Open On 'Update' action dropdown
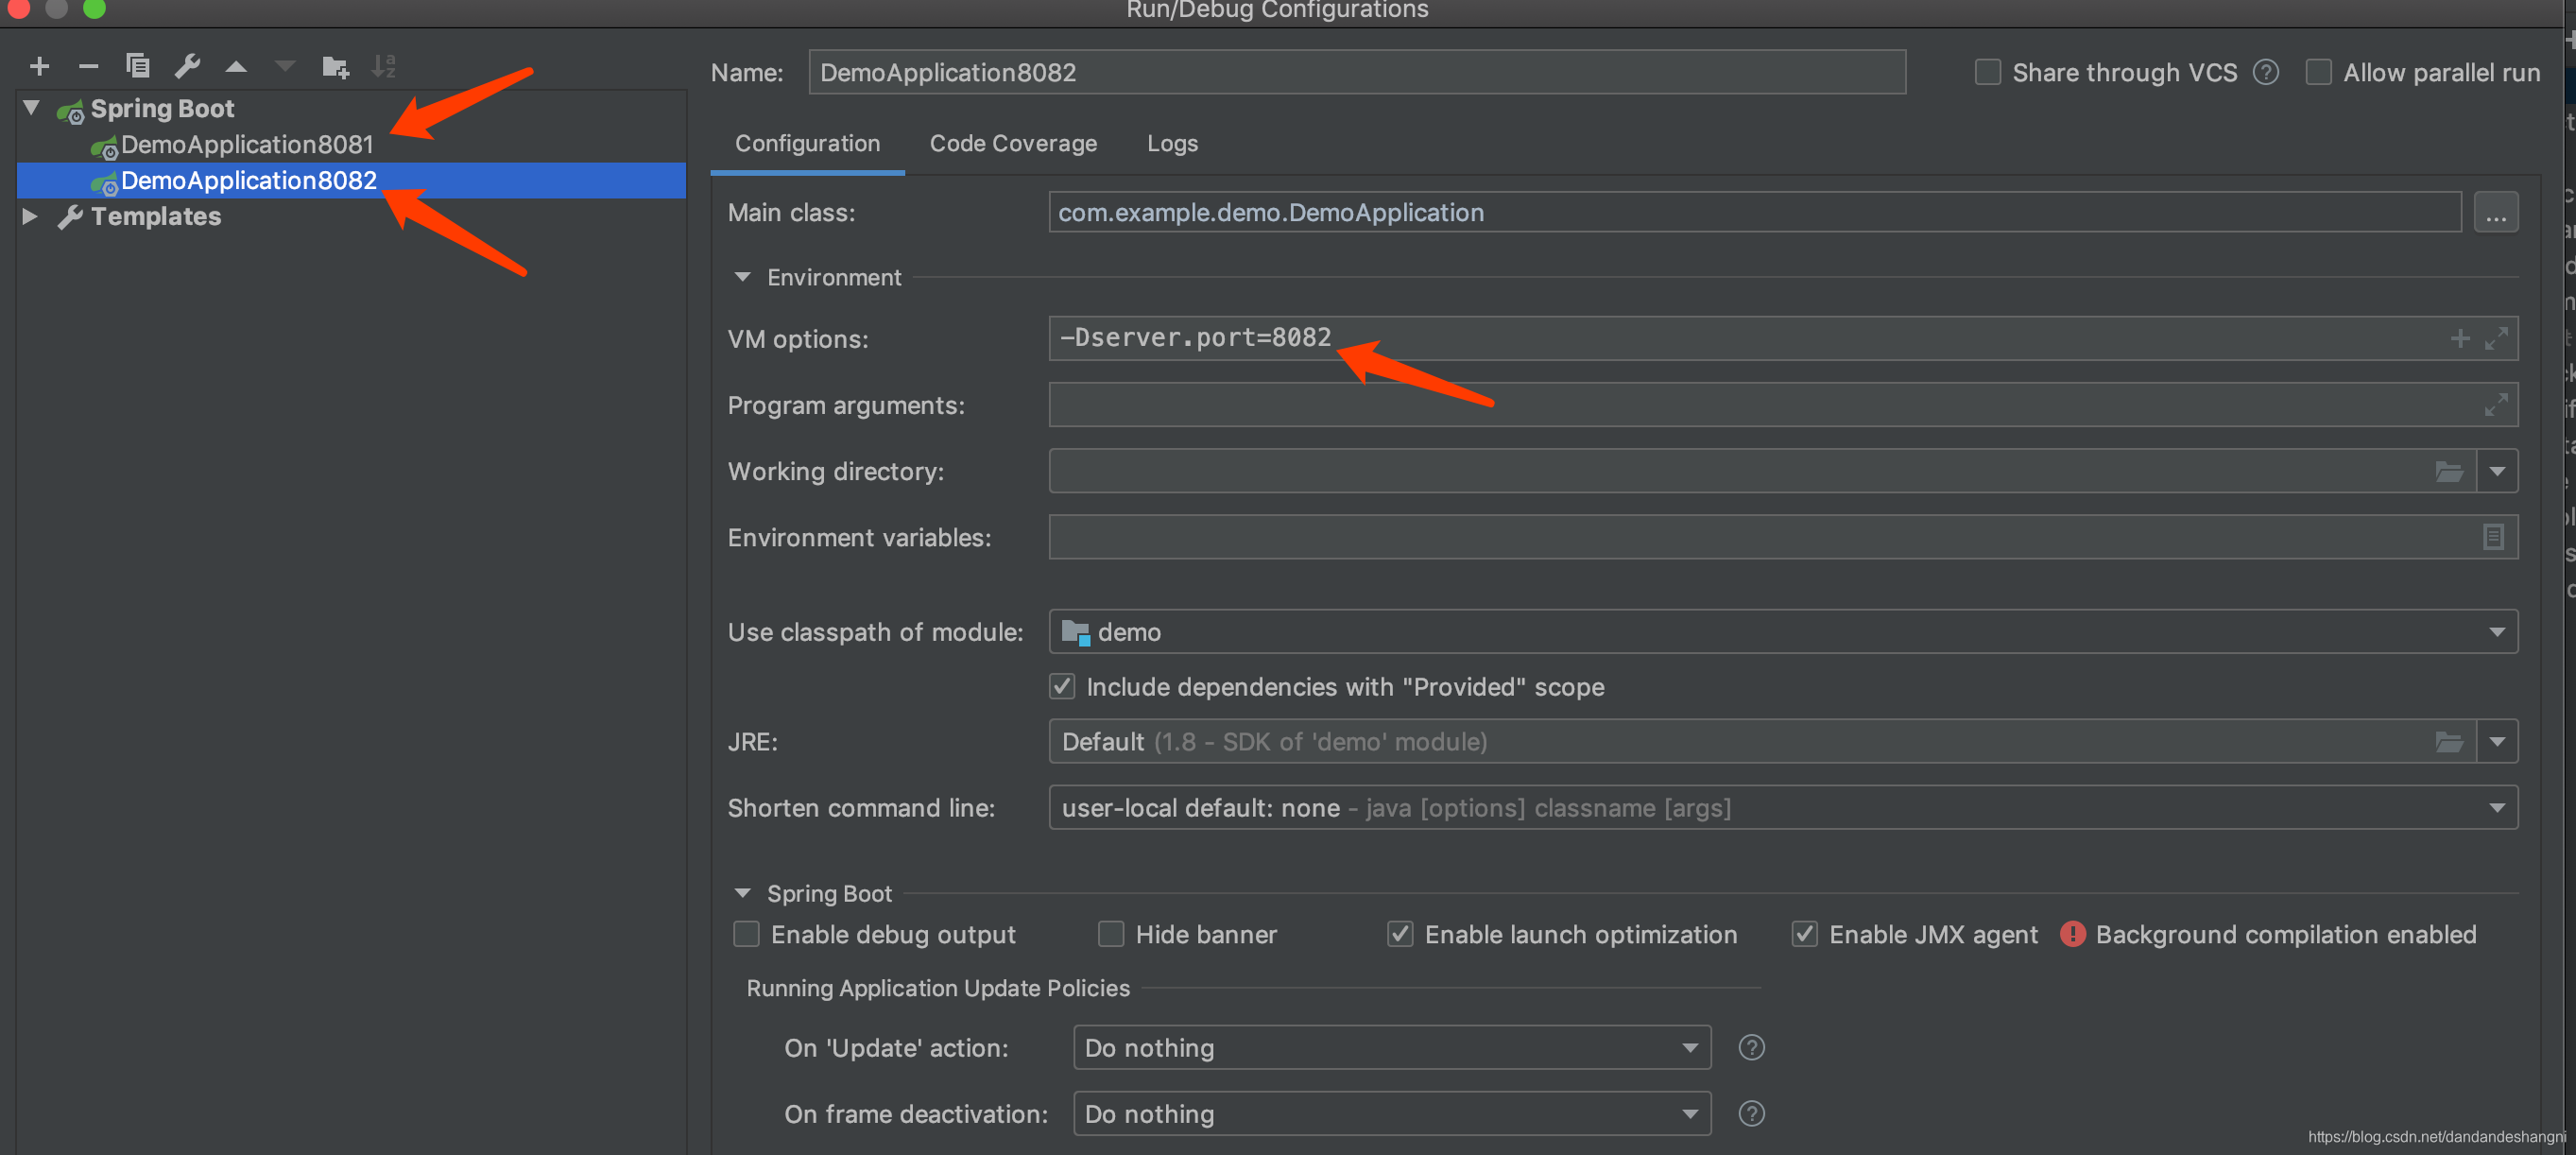The height and width of the screenshot is (1155, 2576). pos(1390,1047)
